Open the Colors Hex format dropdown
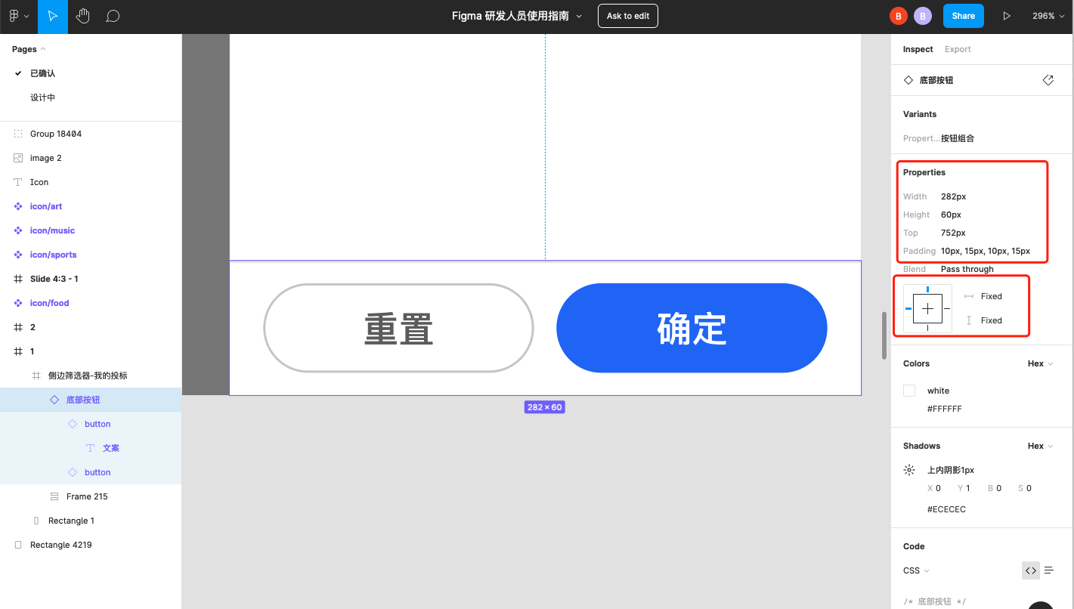 tap(1041, 363)
